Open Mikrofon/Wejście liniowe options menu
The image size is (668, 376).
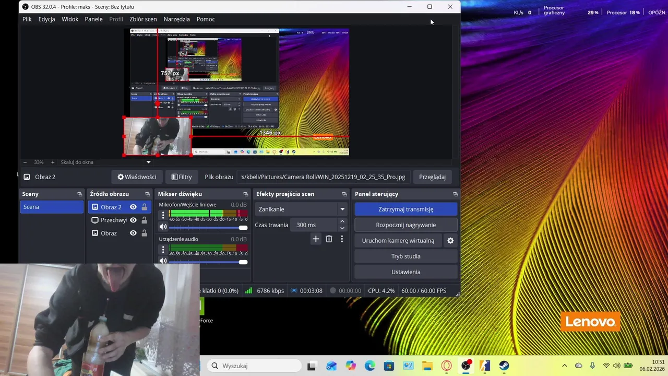(163, 215)
